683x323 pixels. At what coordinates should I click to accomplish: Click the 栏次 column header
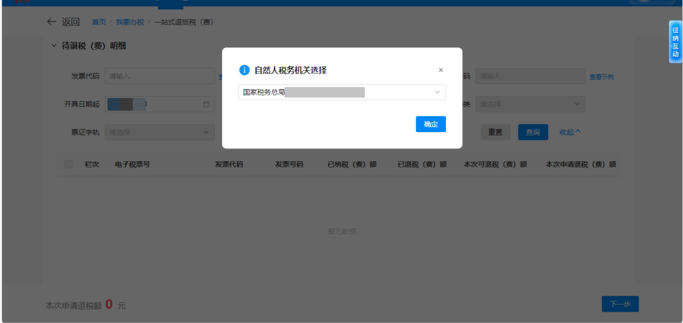[92, 164]
